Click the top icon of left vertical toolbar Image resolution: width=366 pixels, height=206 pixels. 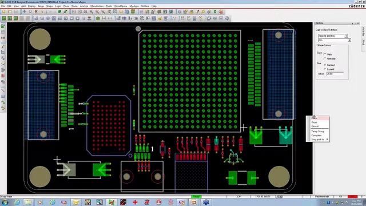coord(3,26)
